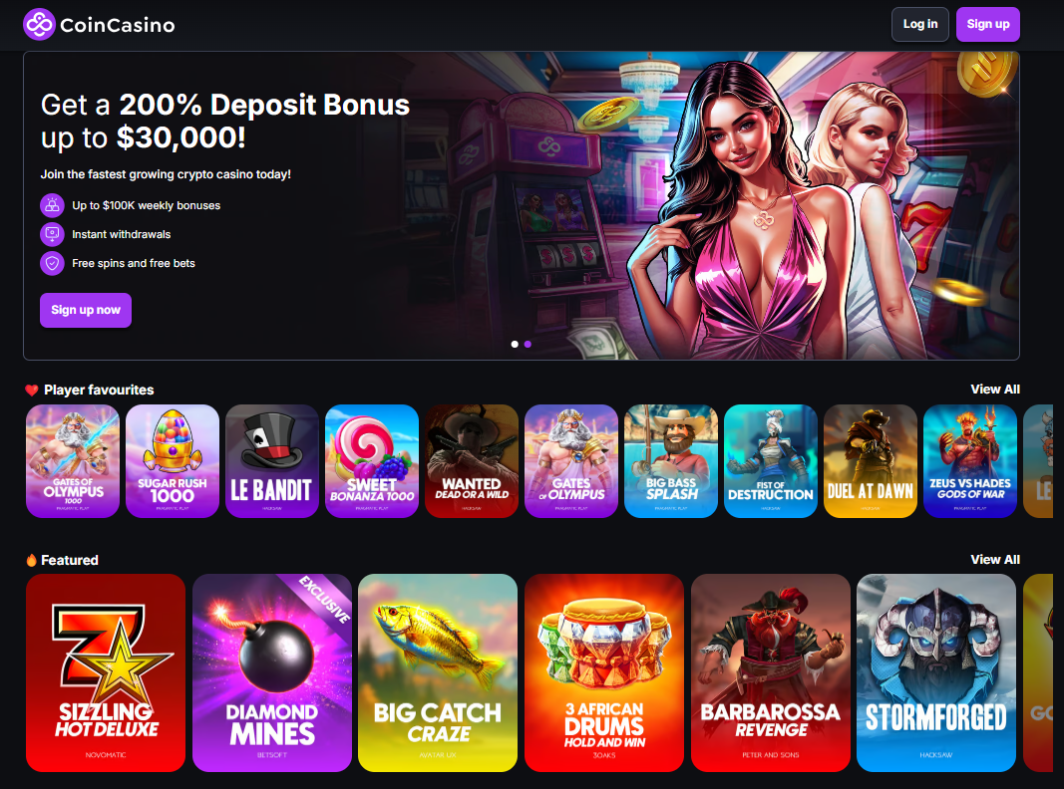
Task: Open View All for Player favourites
Action: 995,390
